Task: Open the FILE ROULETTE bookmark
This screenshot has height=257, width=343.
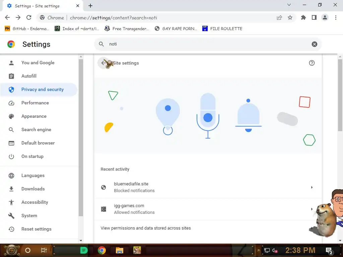Action: click(x=222, y=29)
